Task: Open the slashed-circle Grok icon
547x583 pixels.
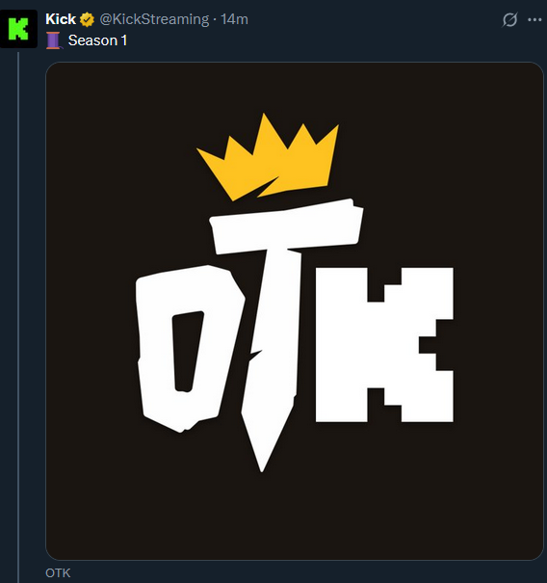Action: [x=509, y=19]
